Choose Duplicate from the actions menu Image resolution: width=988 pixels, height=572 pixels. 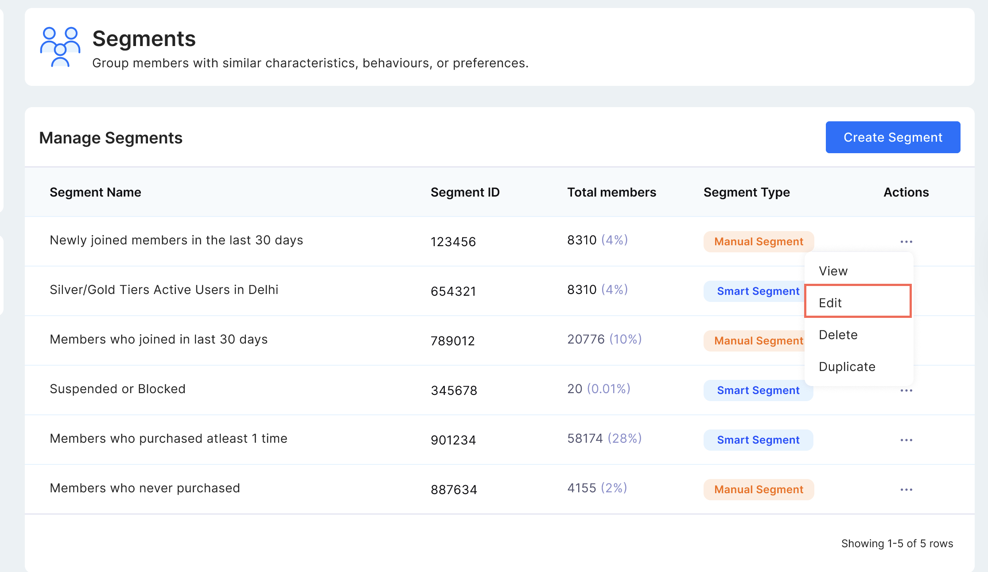point(847,367)
